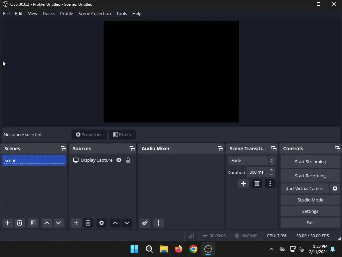This screenshot has height=257, width=342.
Task: Select the Scene item in Scenes list
Action: 34,160
